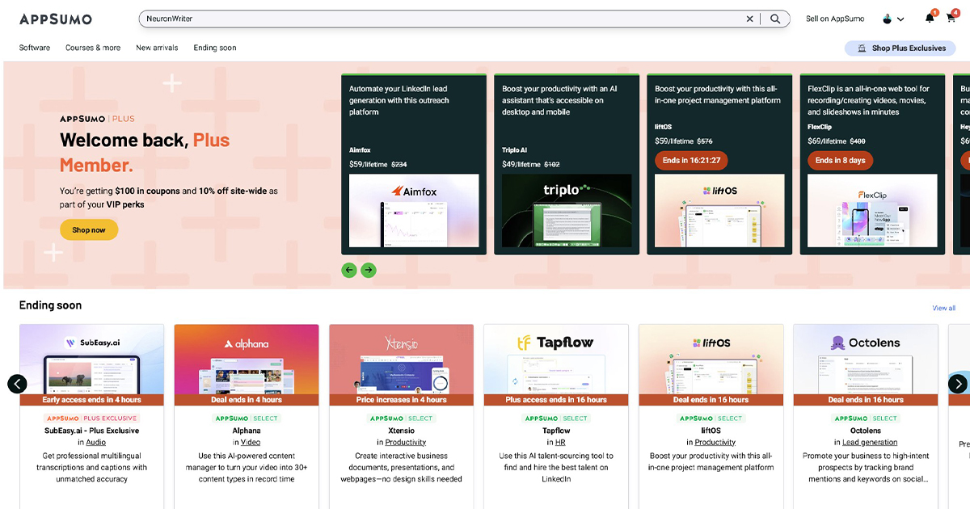Open Xtensio card image
Image resolution: width=970 pixels, height=509 pixels.
pyautogui.click(x=401, y=360)
